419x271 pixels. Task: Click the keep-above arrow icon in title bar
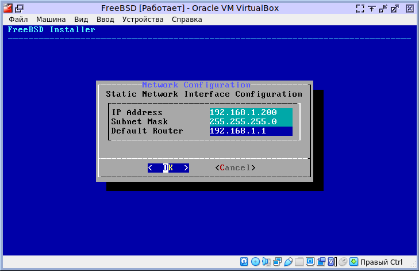point(372,9)
